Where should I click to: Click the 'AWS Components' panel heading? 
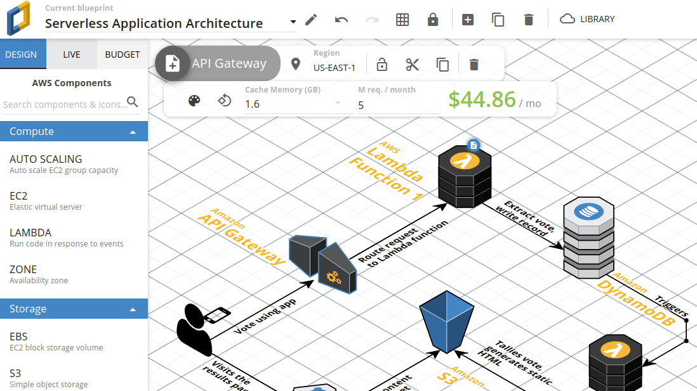click(x=72, y=83)
